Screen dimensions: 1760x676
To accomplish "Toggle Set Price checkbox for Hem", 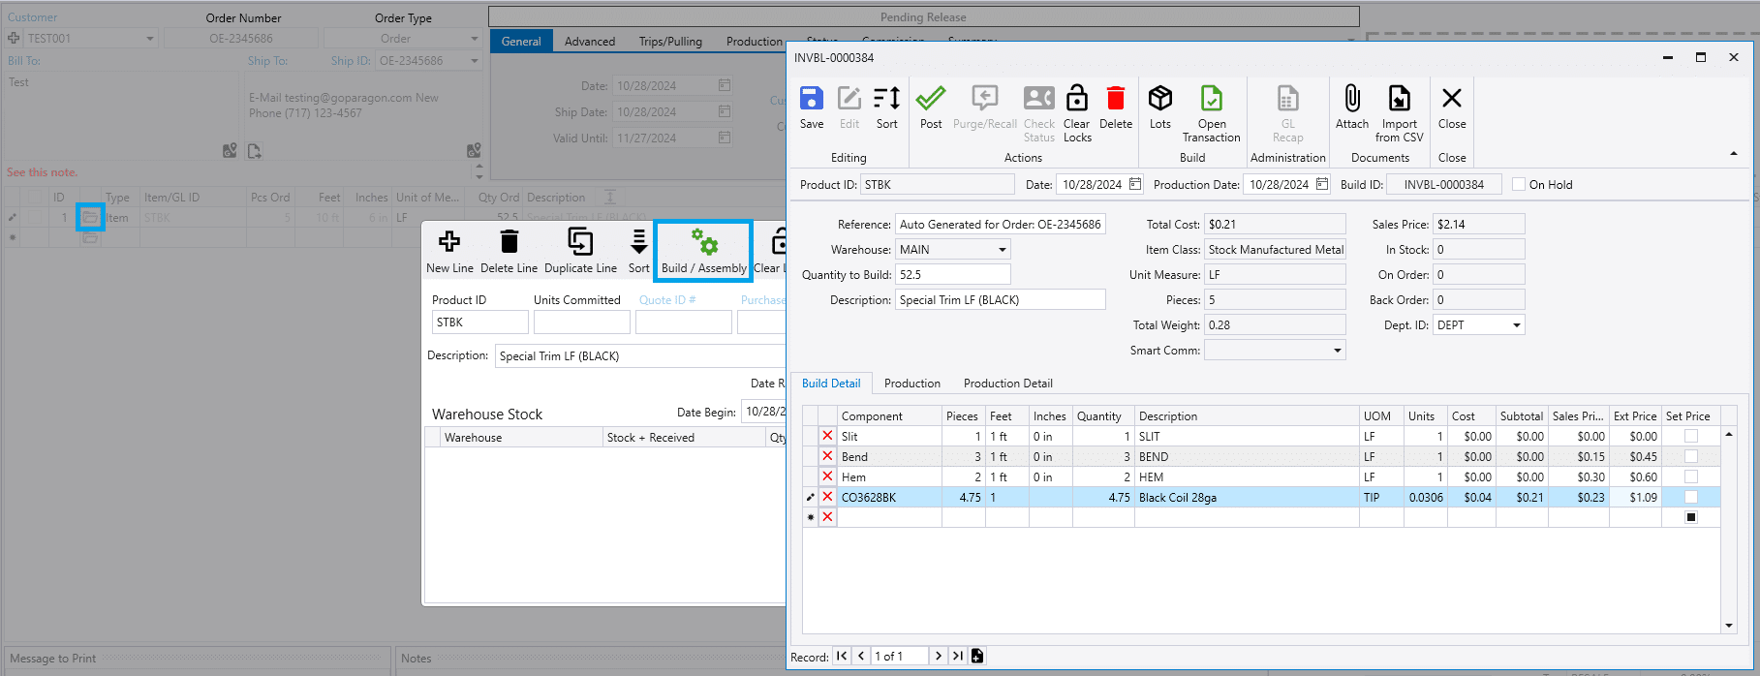I will point(1691,476).
